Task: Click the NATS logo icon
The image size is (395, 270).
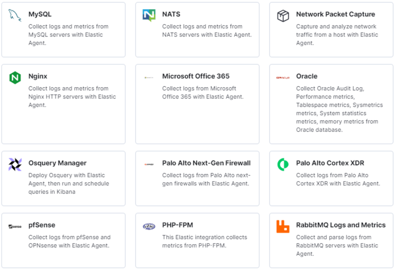Action: click(149, 15)
